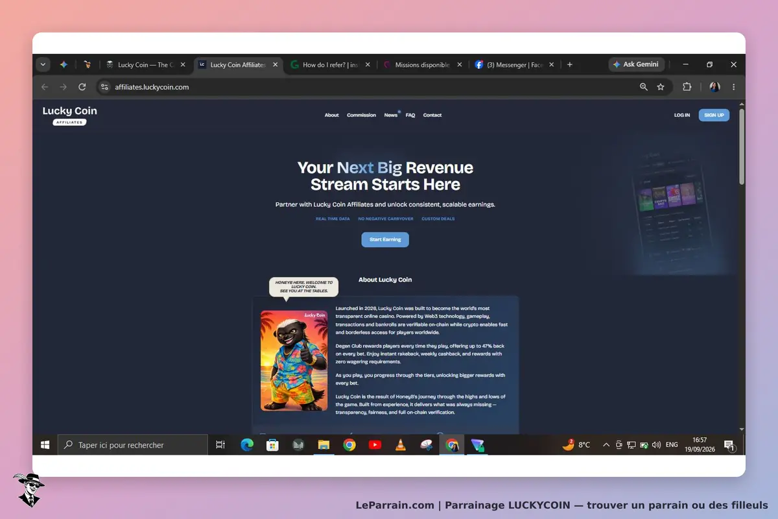The image size is (778, 519).
Task: Click the REAL TIME DATA label
Action: (333, 219)
